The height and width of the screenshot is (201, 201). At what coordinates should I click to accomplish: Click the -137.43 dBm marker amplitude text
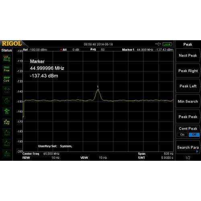point(44,76)
